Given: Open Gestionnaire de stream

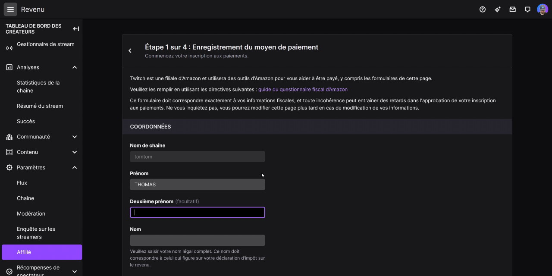Looking at the screenshot, I should [45, 44].
